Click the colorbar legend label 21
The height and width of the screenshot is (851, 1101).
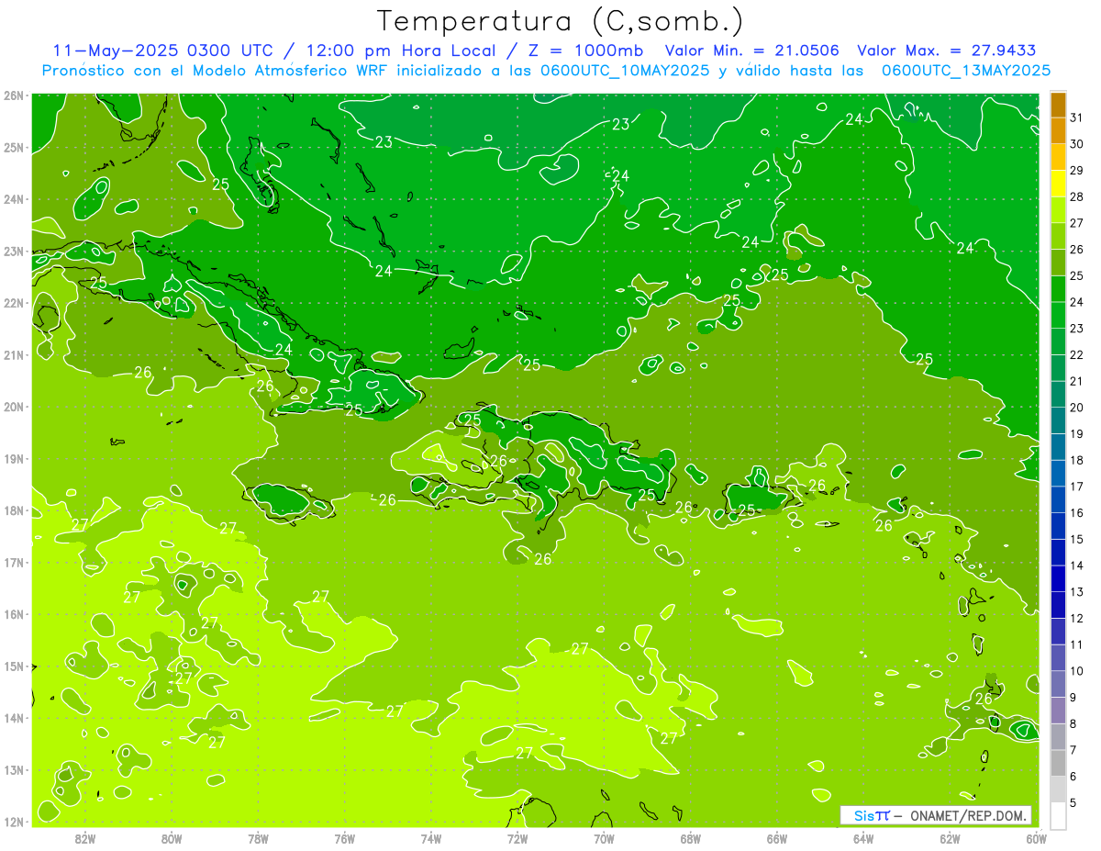pyautogui.click(x=1076, y=381)
